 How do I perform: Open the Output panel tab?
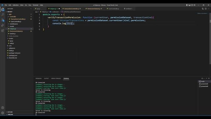46,78
